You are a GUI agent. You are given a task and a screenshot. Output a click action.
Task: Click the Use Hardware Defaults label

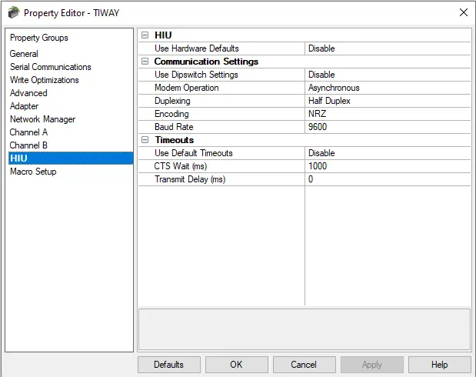click(x=197, y=48)
